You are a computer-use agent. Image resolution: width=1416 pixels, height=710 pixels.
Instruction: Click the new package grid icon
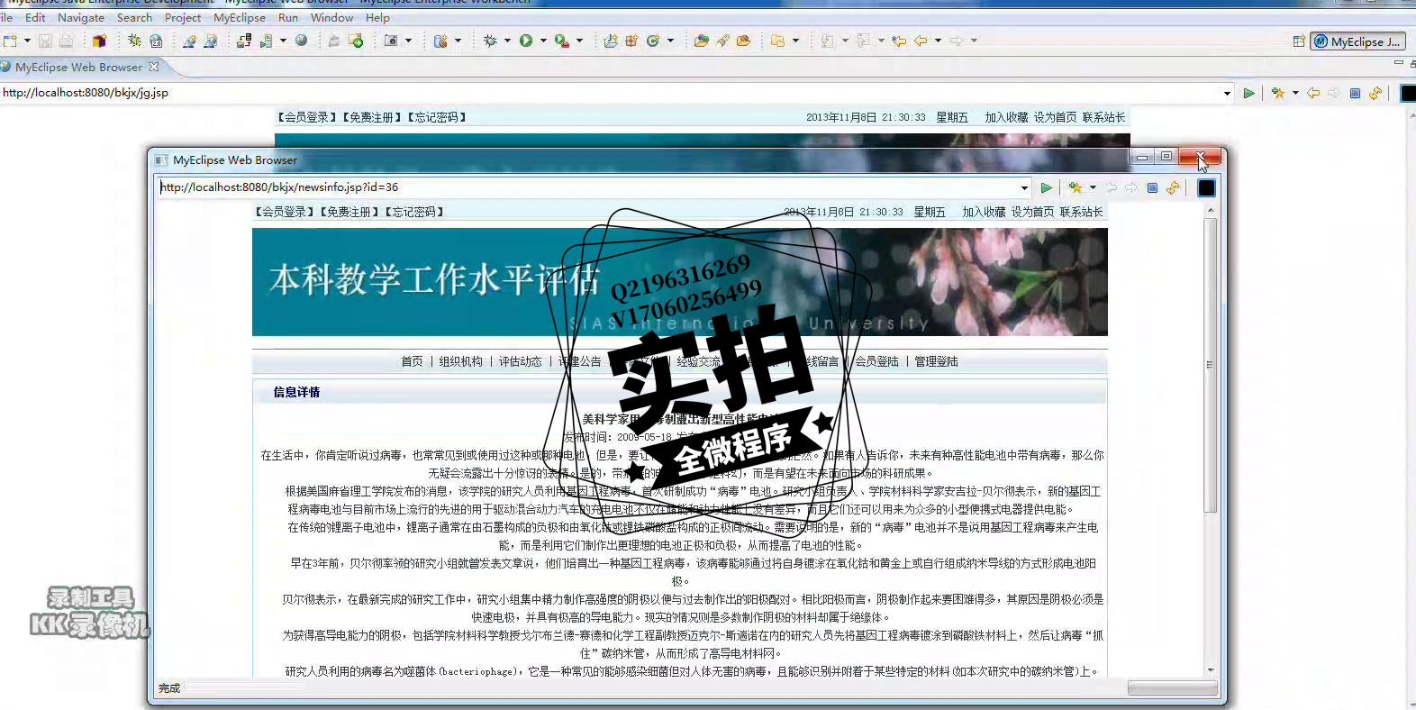pos(631,41)
